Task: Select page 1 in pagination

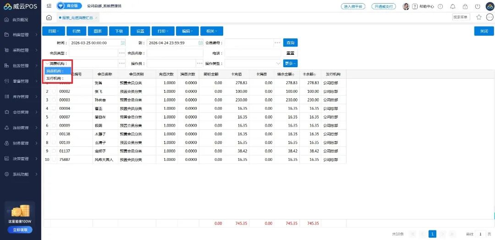Action: [x=432, y=234]
